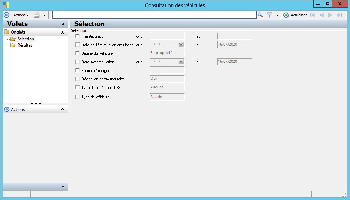This screenshot has width=350, height=200.
Task: Click the 'Aucune' exonération field
Action: (x=167, y=88)
